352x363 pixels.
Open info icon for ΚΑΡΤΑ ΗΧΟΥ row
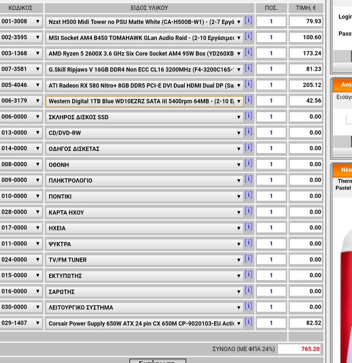pos(248,211)
